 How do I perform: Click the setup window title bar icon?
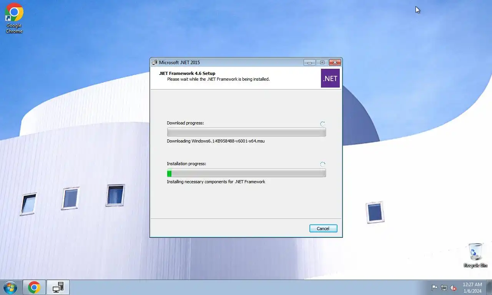click(x=155, y=63)
